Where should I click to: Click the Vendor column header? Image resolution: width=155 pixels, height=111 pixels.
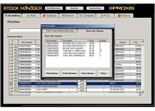122,42
